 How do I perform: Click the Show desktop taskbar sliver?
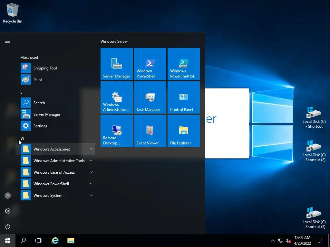pyautogui.click(x=329, y=241)
